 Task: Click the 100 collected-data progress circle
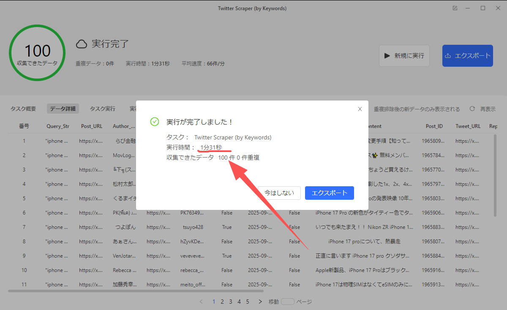(x=37, y=52)
